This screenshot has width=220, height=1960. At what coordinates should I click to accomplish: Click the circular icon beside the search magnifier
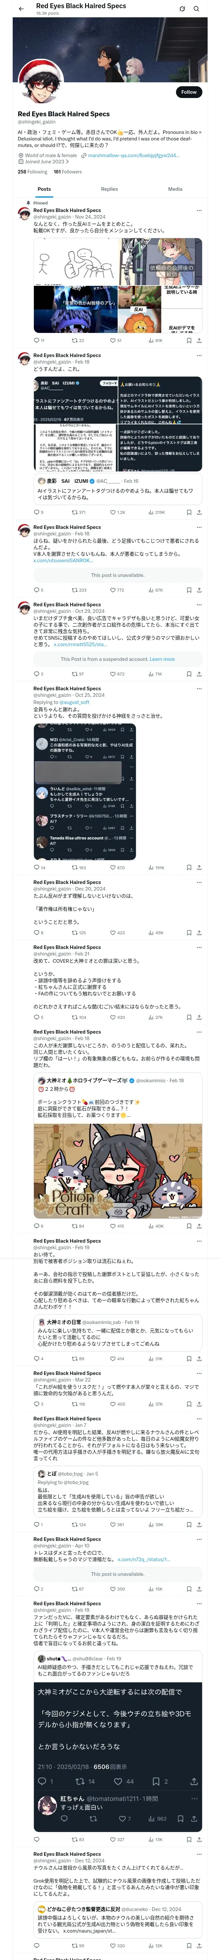[182, 9]
